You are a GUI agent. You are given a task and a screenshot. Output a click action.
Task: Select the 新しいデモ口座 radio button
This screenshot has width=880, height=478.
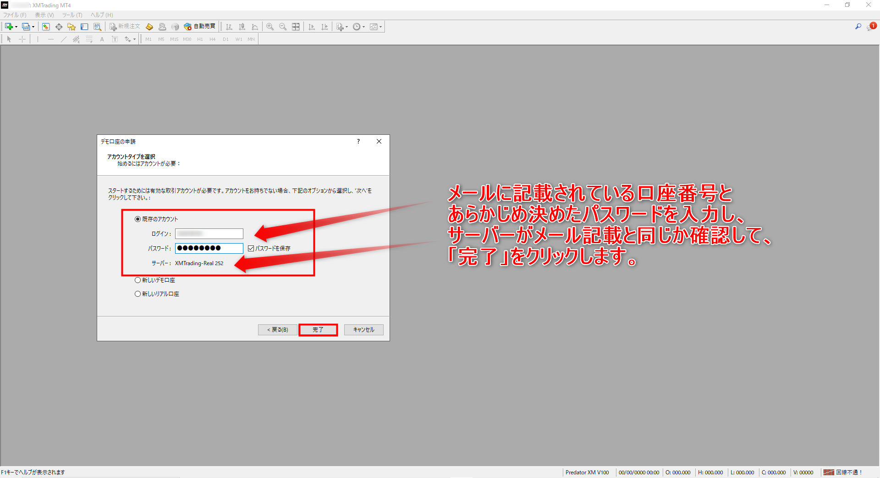pyautogui.click(x=137, y=280)
